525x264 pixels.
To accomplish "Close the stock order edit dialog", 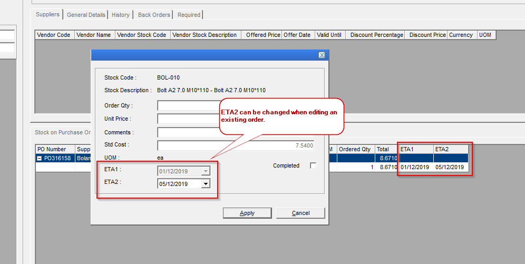I will point(322,55).
